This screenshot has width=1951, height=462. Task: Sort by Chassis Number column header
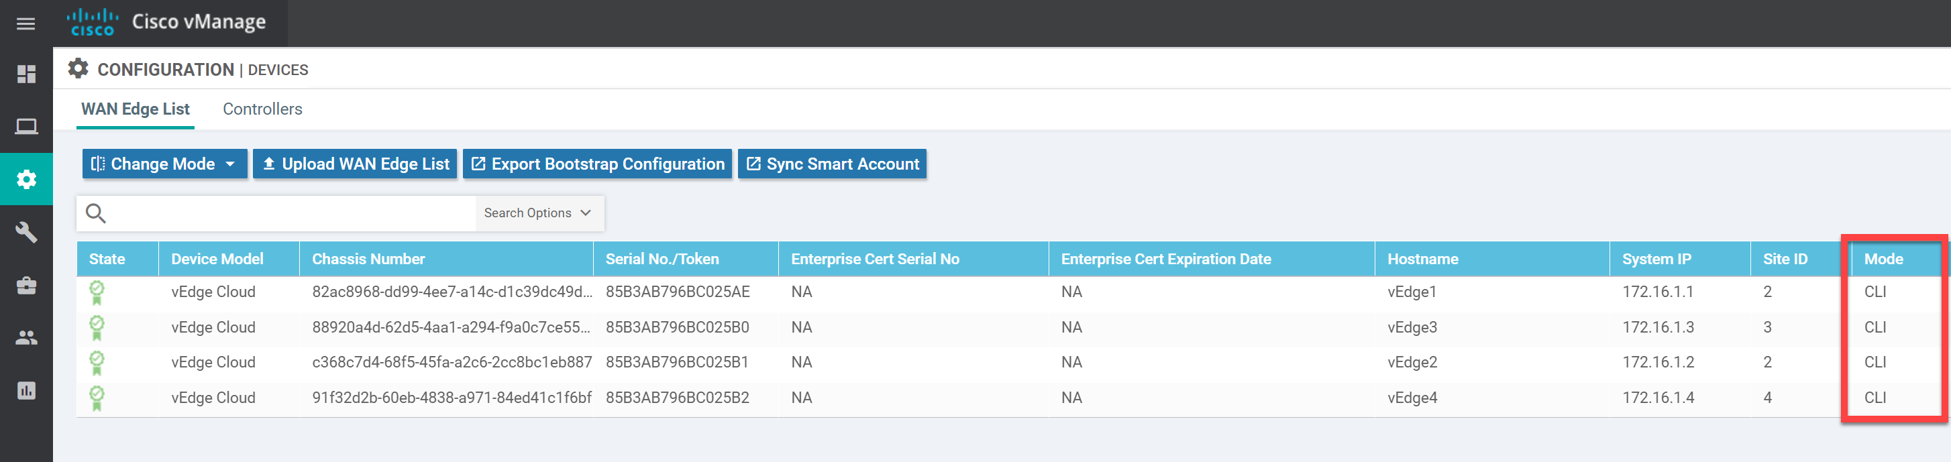click(446, 259)
